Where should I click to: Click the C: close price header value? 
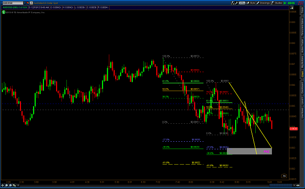coord(92,7)
